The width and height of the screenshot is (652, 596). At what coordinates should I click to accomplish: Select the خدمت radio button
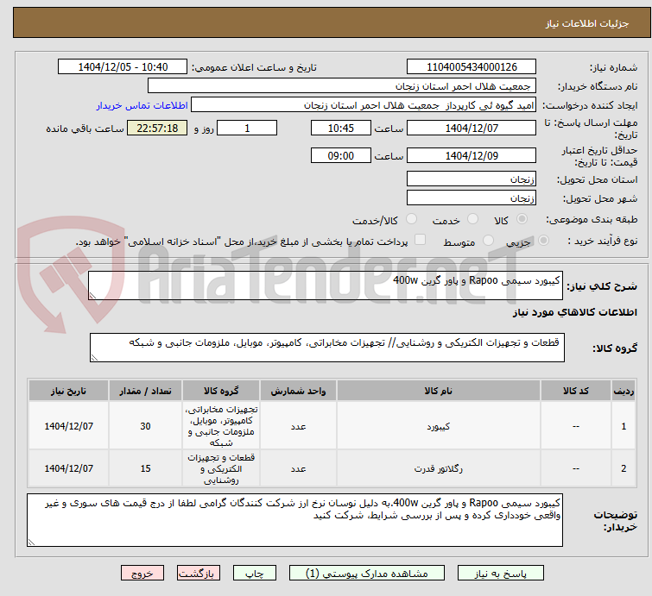pos(472,219)
